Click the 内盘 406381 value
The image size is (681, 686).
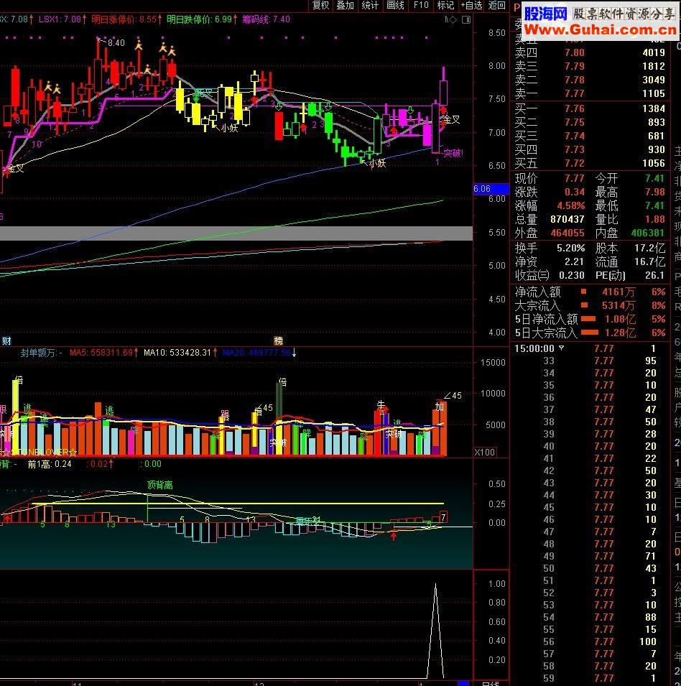(x=647, y=233)
